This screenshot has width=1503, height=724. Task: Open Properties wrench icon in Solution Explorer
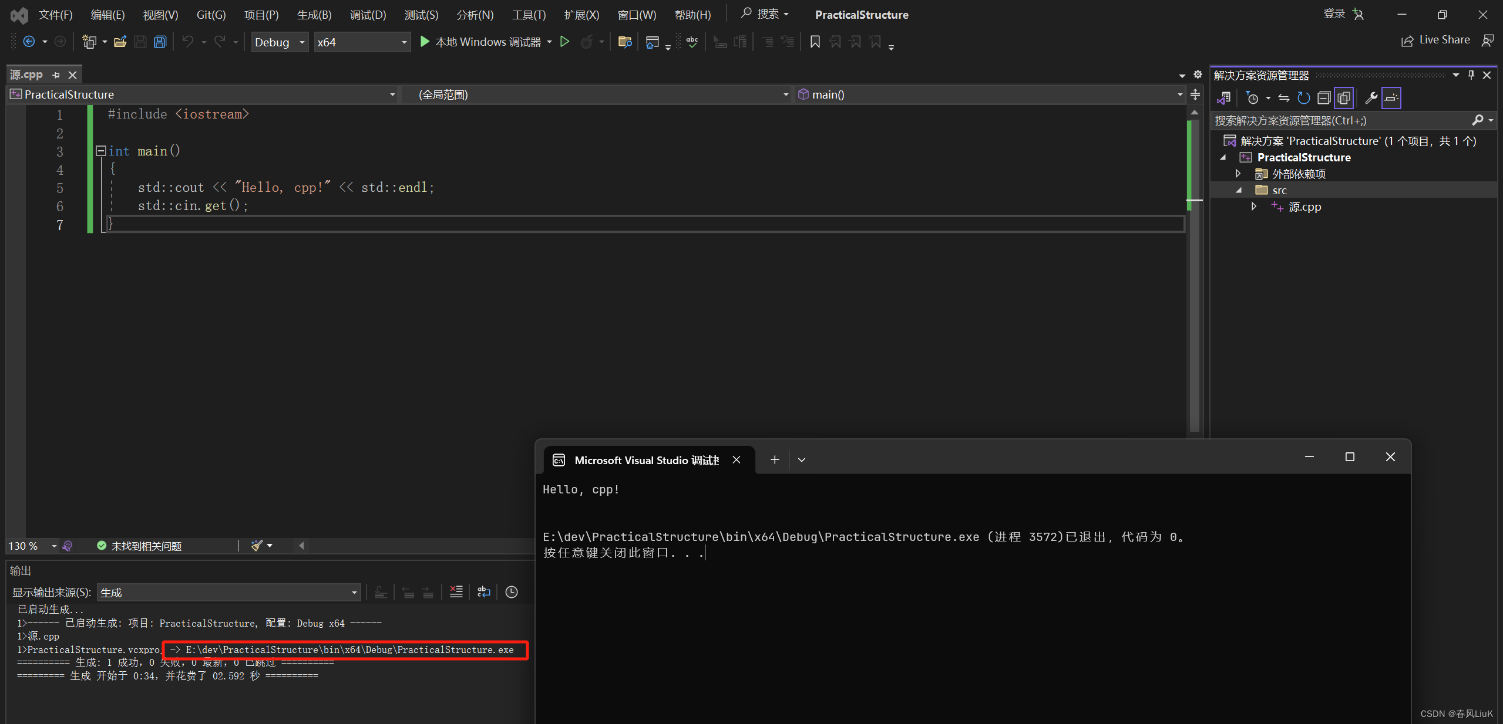[1371, 98]
